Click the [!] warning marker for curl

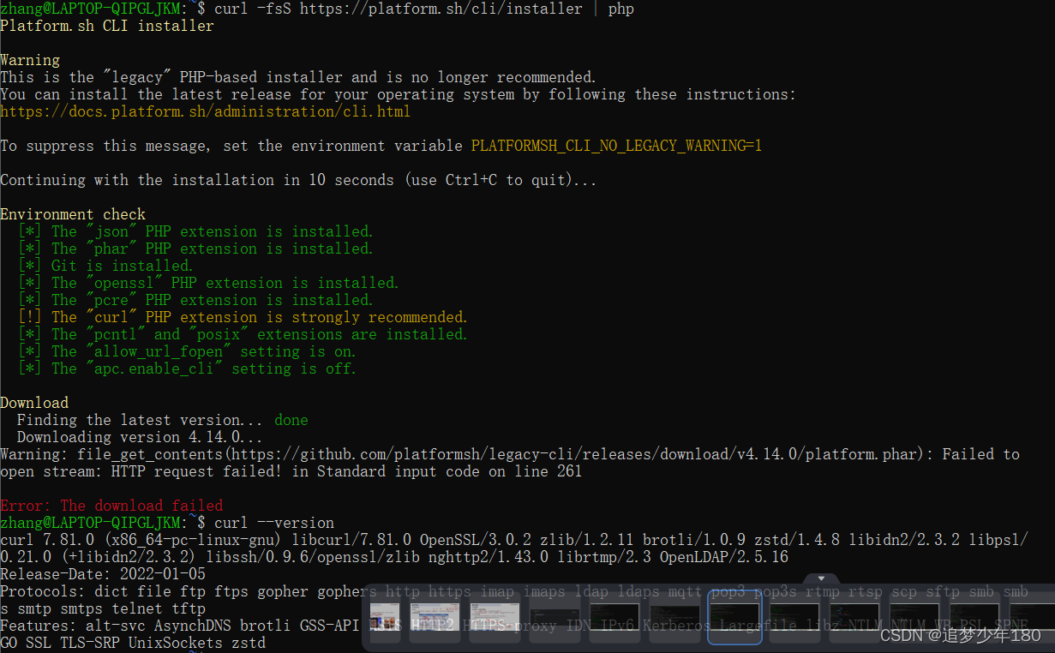(30, 317)
